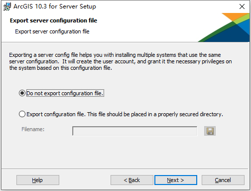This screenshot has height=191, width=251.
Task: Focus the Filename text input box
Action: click(135, 131)
